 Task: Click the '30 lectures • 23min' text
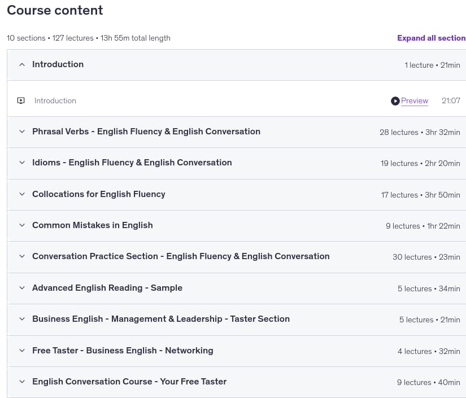[426, 257]
